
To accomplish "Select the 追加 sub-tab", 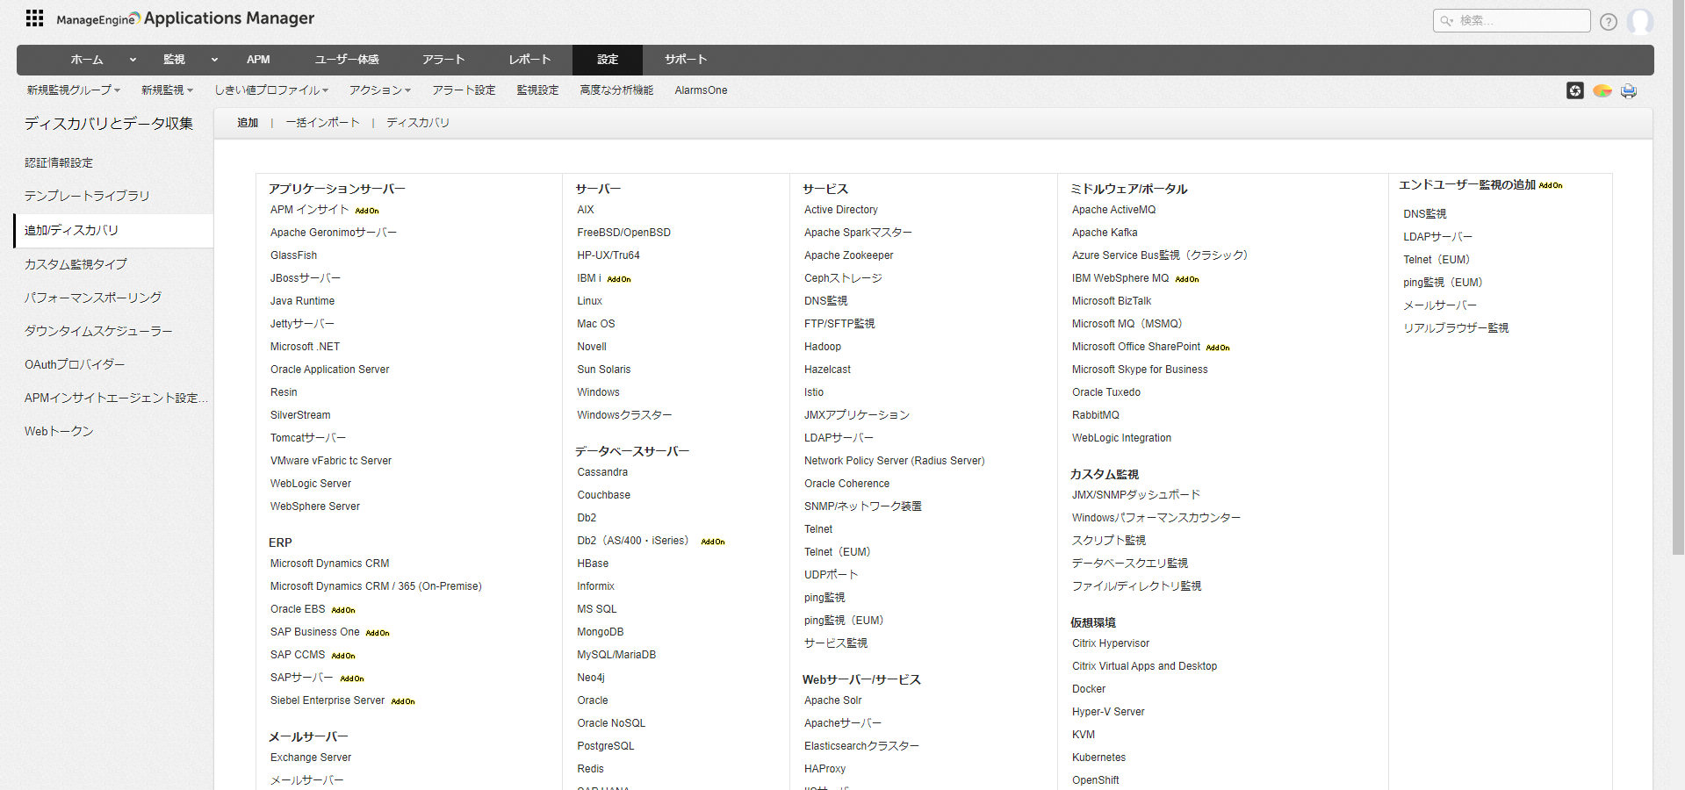I will point(248,123).
